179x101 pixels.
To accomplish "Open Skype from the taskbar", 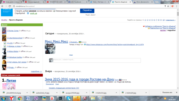I will click(68, 98).
